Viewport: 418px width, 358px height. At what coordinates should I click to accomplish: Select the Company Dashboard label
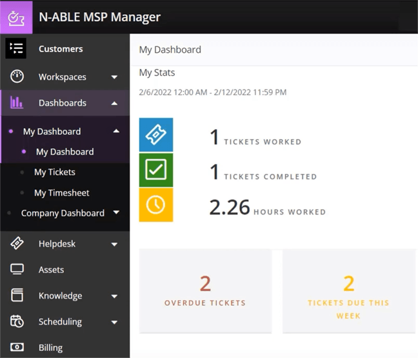coord(63,213)
